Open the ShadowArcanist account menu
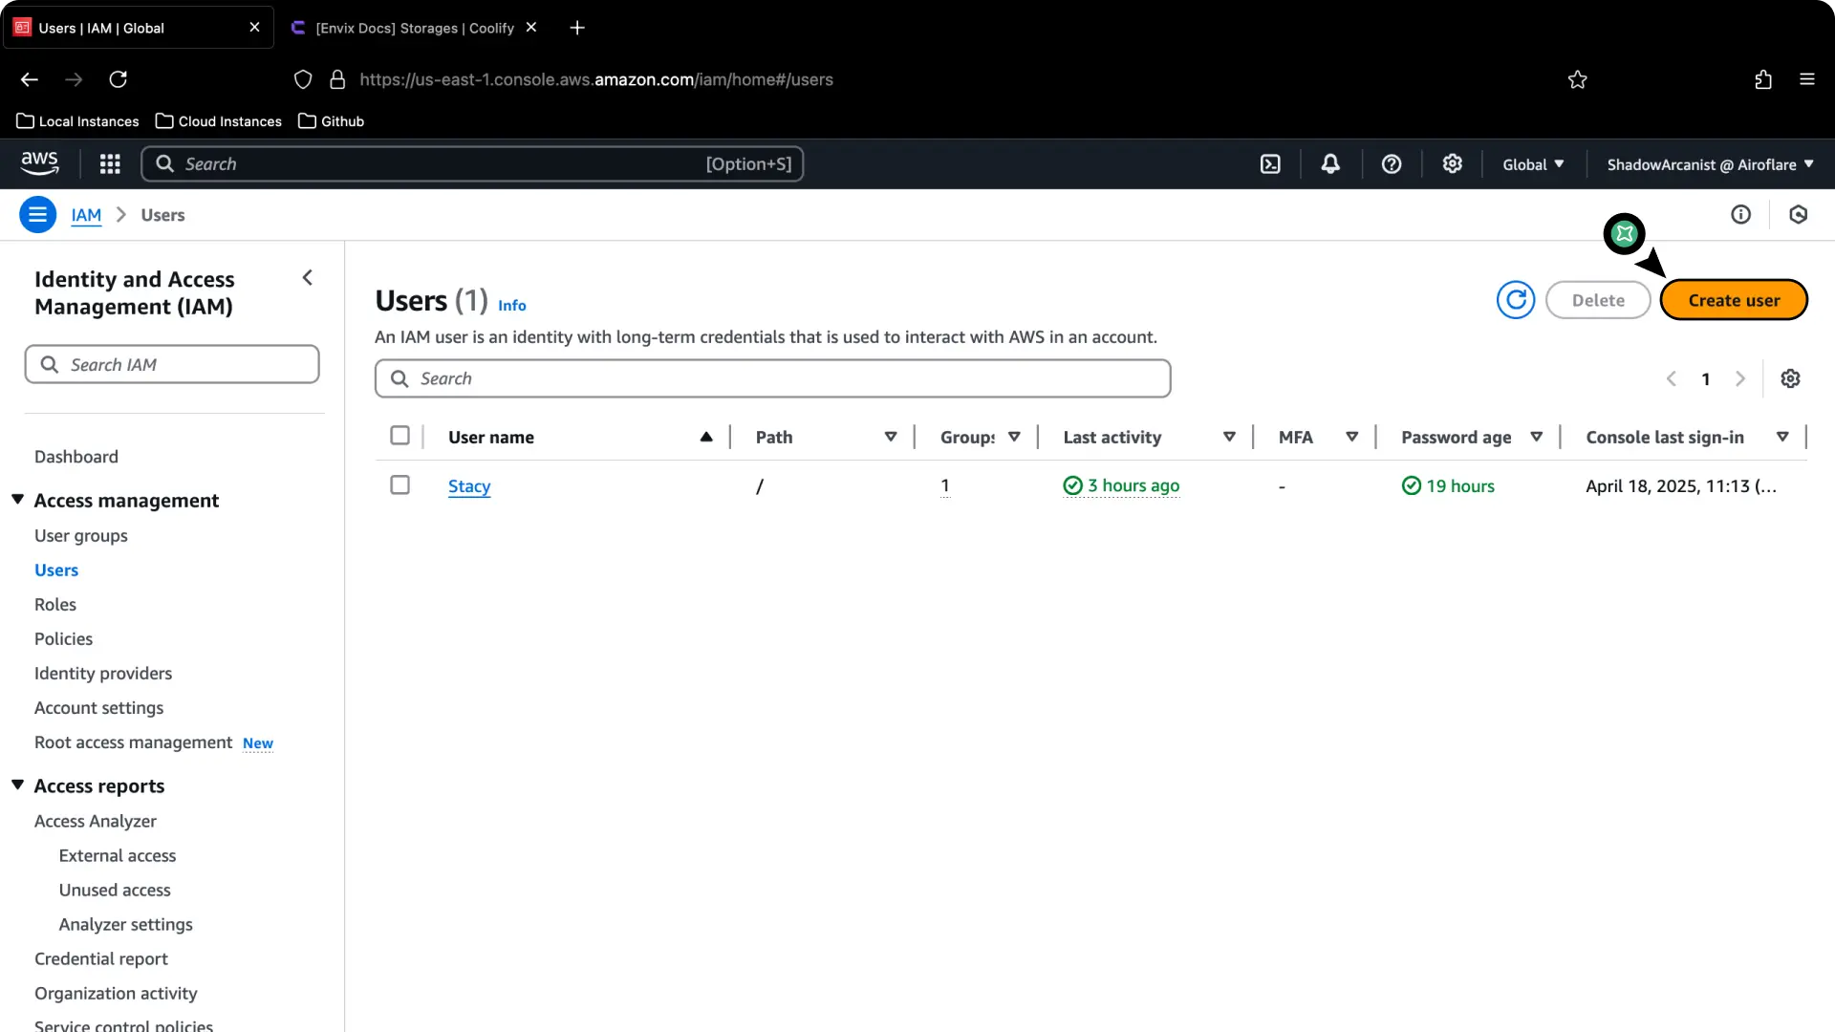 click(x=1709, y=163)
